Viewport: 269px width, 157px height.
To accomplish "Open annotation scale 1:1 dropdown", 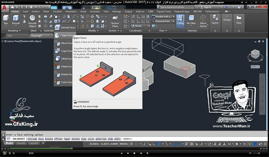I will (230, 144).
